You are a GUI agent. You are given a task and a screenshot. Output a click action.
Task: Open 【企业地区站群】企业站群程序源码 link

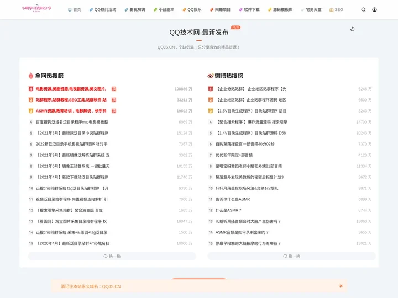coord(251,100)
